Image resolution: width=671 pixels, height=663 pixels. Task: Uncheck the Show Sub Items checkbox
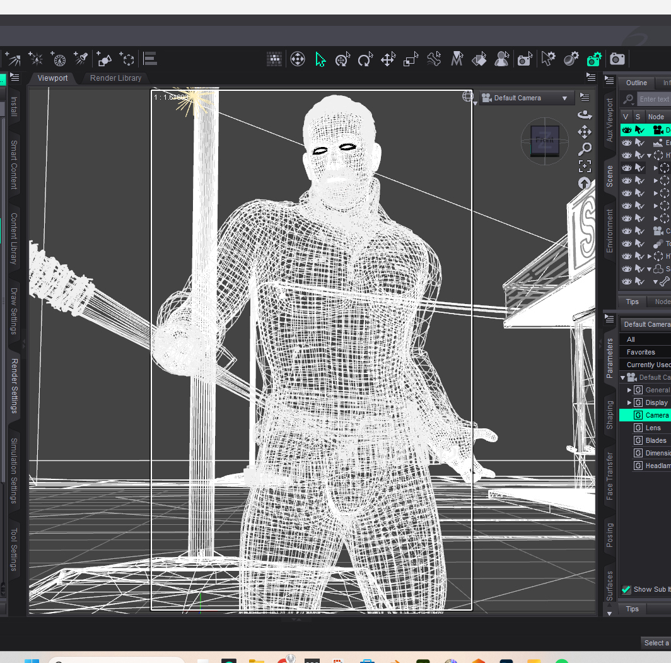[626, 589]
